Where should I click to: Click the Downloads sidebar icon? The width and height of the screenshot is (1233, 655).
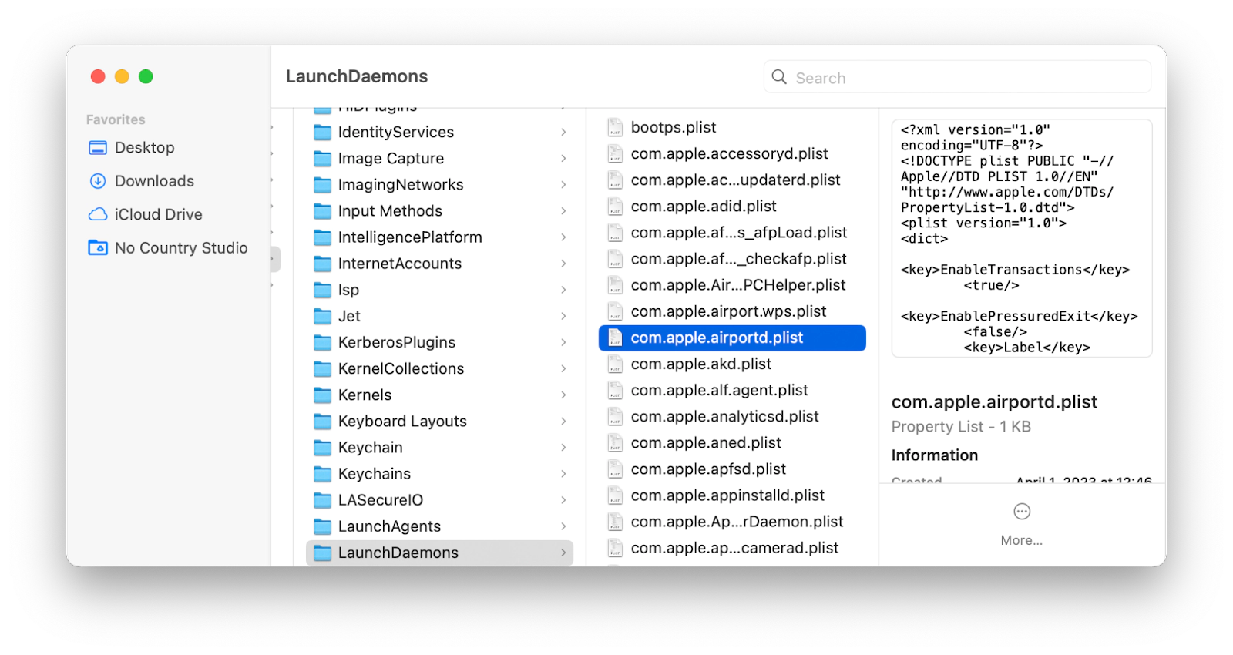(98, 181)
